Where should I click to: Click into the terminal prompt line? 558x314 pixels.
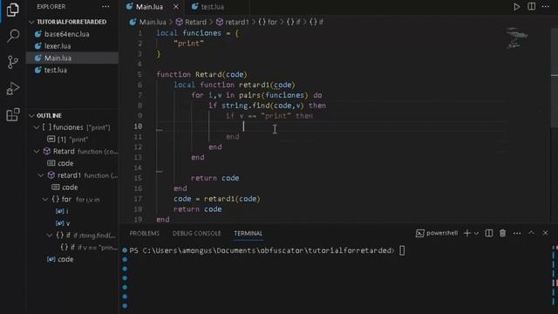pos(267,250)
